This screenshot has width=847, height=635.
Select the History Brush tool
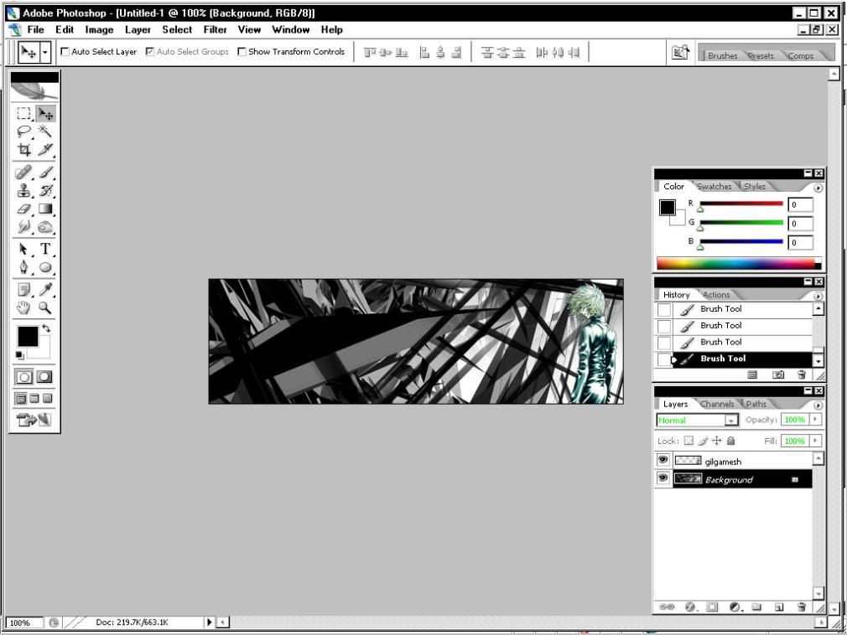click(x=45, y=190)
